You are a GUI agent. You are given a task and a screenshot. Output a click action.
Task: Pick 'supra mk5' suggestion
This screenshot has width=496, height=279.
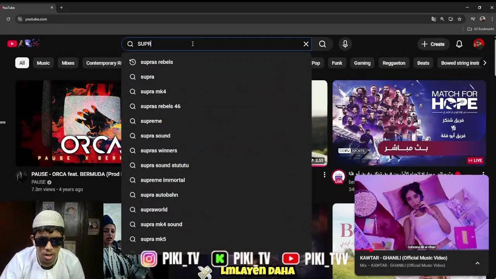(217, 239)
